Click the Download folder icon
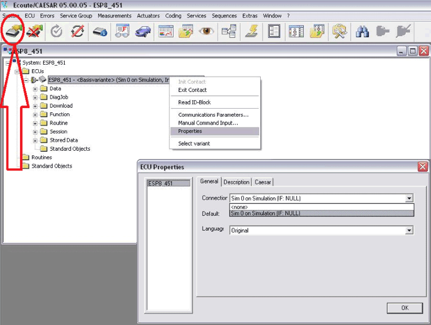 [x=44, y=105]
